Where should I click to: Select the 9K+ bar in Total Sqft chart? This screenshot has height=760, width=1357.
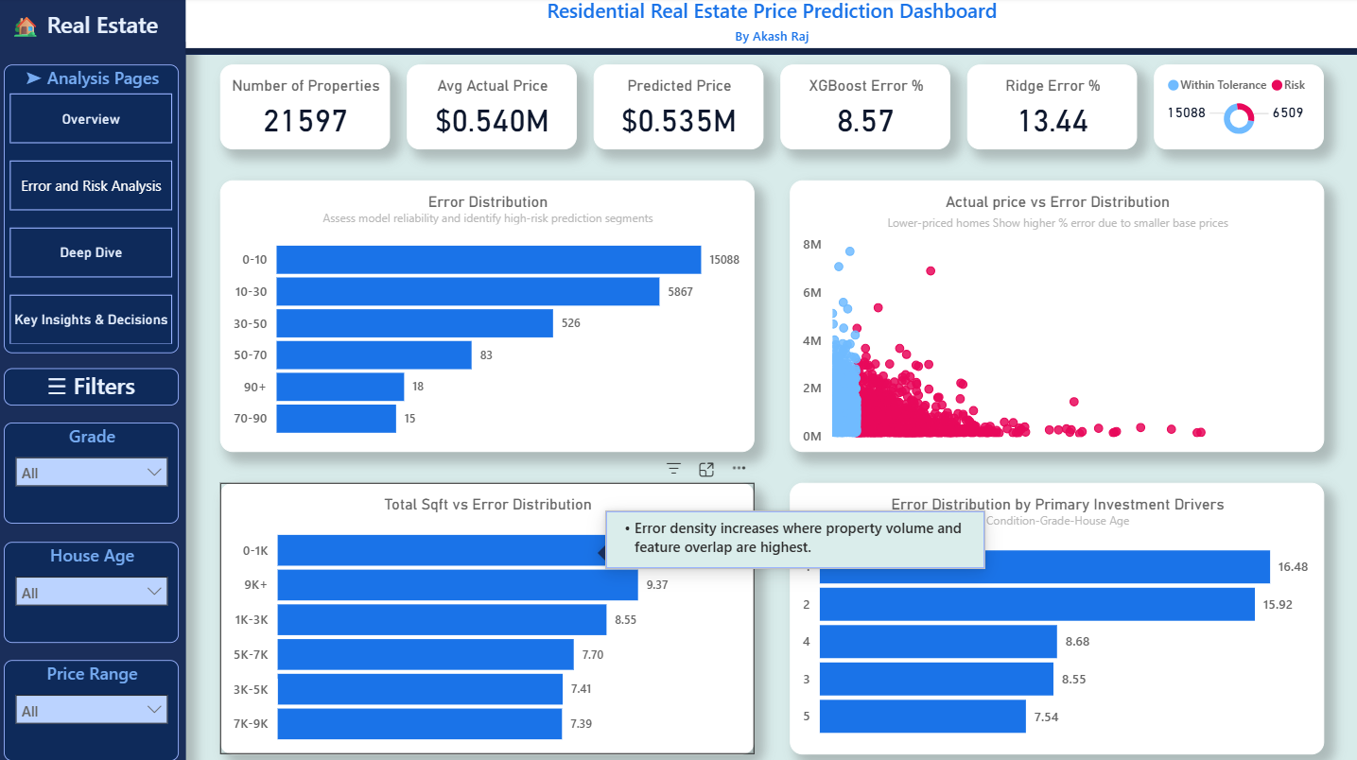pos(458,585)
